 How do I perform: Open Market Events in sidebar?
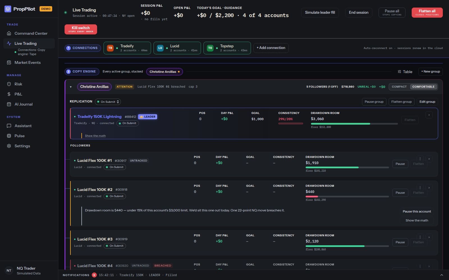(29, 62)
